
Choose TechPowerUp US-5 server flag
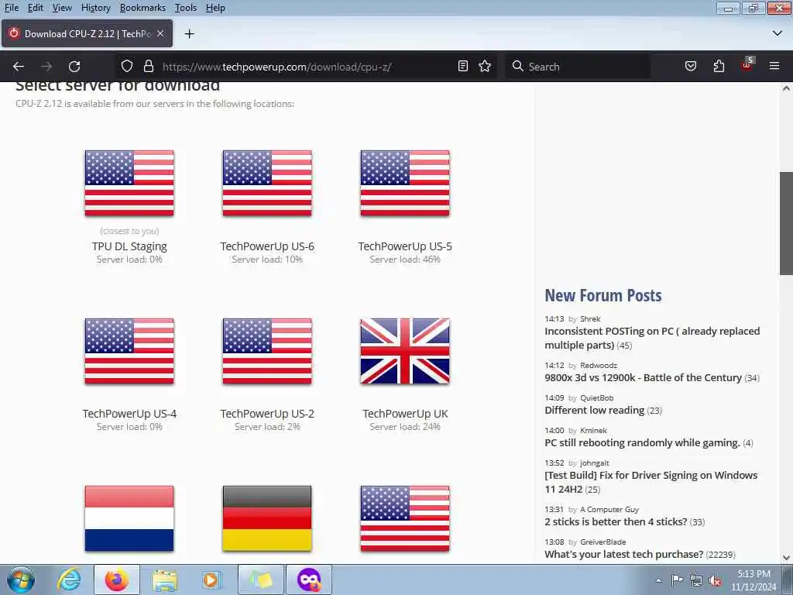click(405, 183)
